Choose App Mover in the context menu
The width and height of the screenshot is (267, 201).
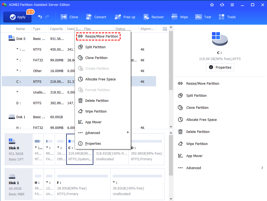(103, 122)
